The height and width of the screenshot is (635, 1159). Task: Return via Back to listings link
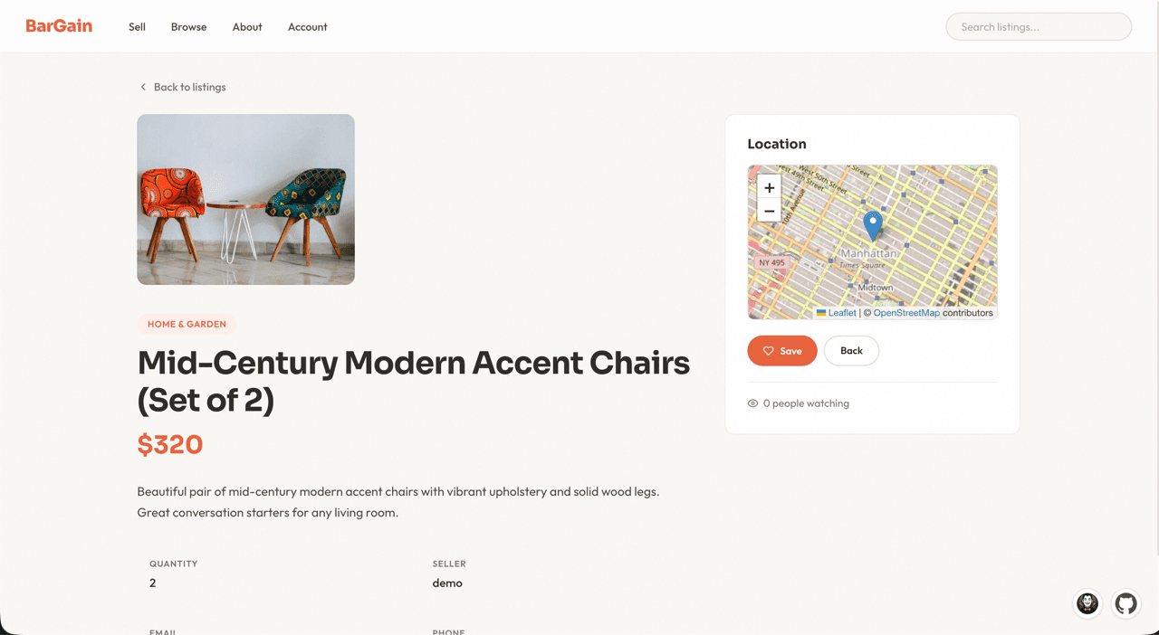(189, 87)
